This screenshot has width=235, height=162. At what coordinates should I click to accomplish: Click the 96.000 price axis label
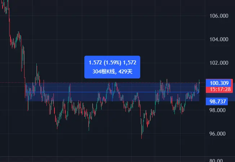(x=217, y=134)
